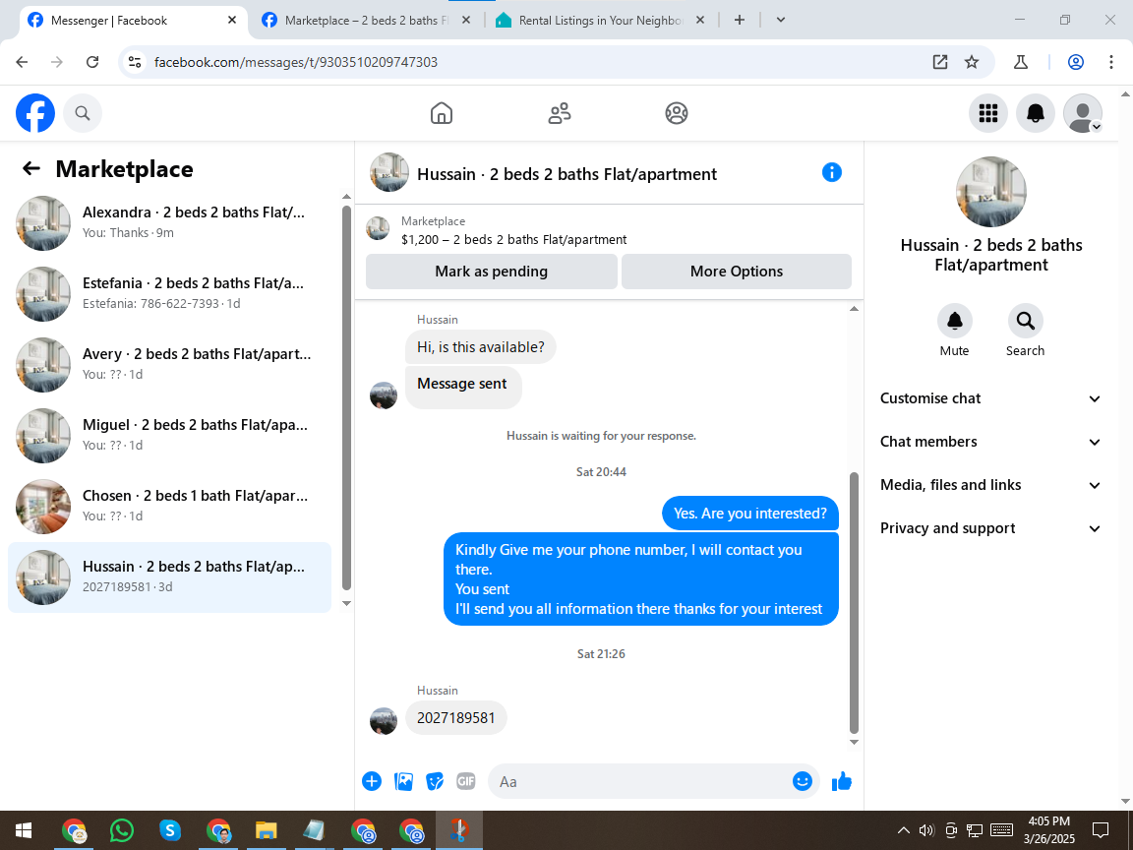Click the conversation list scrollbar

point(346,397)
